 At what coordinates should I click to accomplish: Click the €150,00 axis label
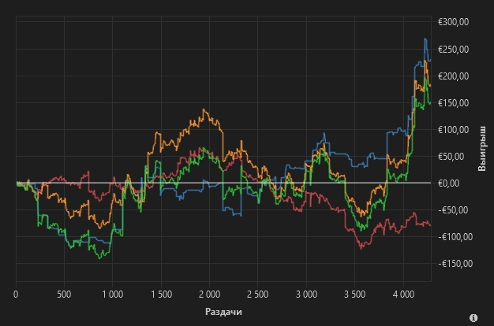tap(453, 103)
